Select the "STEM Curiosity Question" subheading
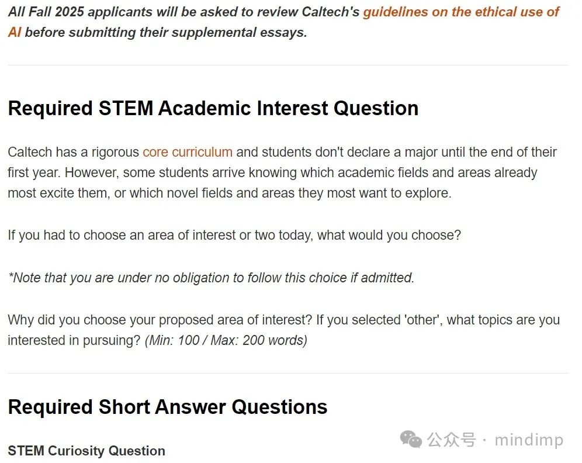The width and height of the screenshot is (582, 463). pos(86,451)
